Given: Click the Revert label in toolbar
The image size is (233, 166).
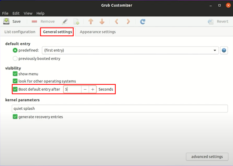Looking at the screenshot, I should [x=222, y=22].
